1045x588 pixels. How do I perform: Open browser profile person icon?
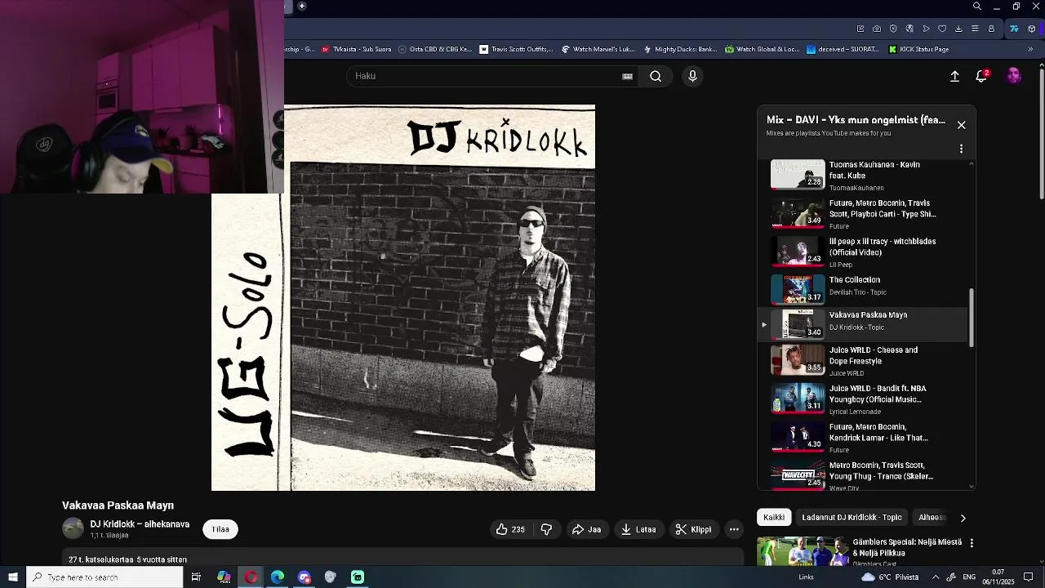(x=991, y=29)
